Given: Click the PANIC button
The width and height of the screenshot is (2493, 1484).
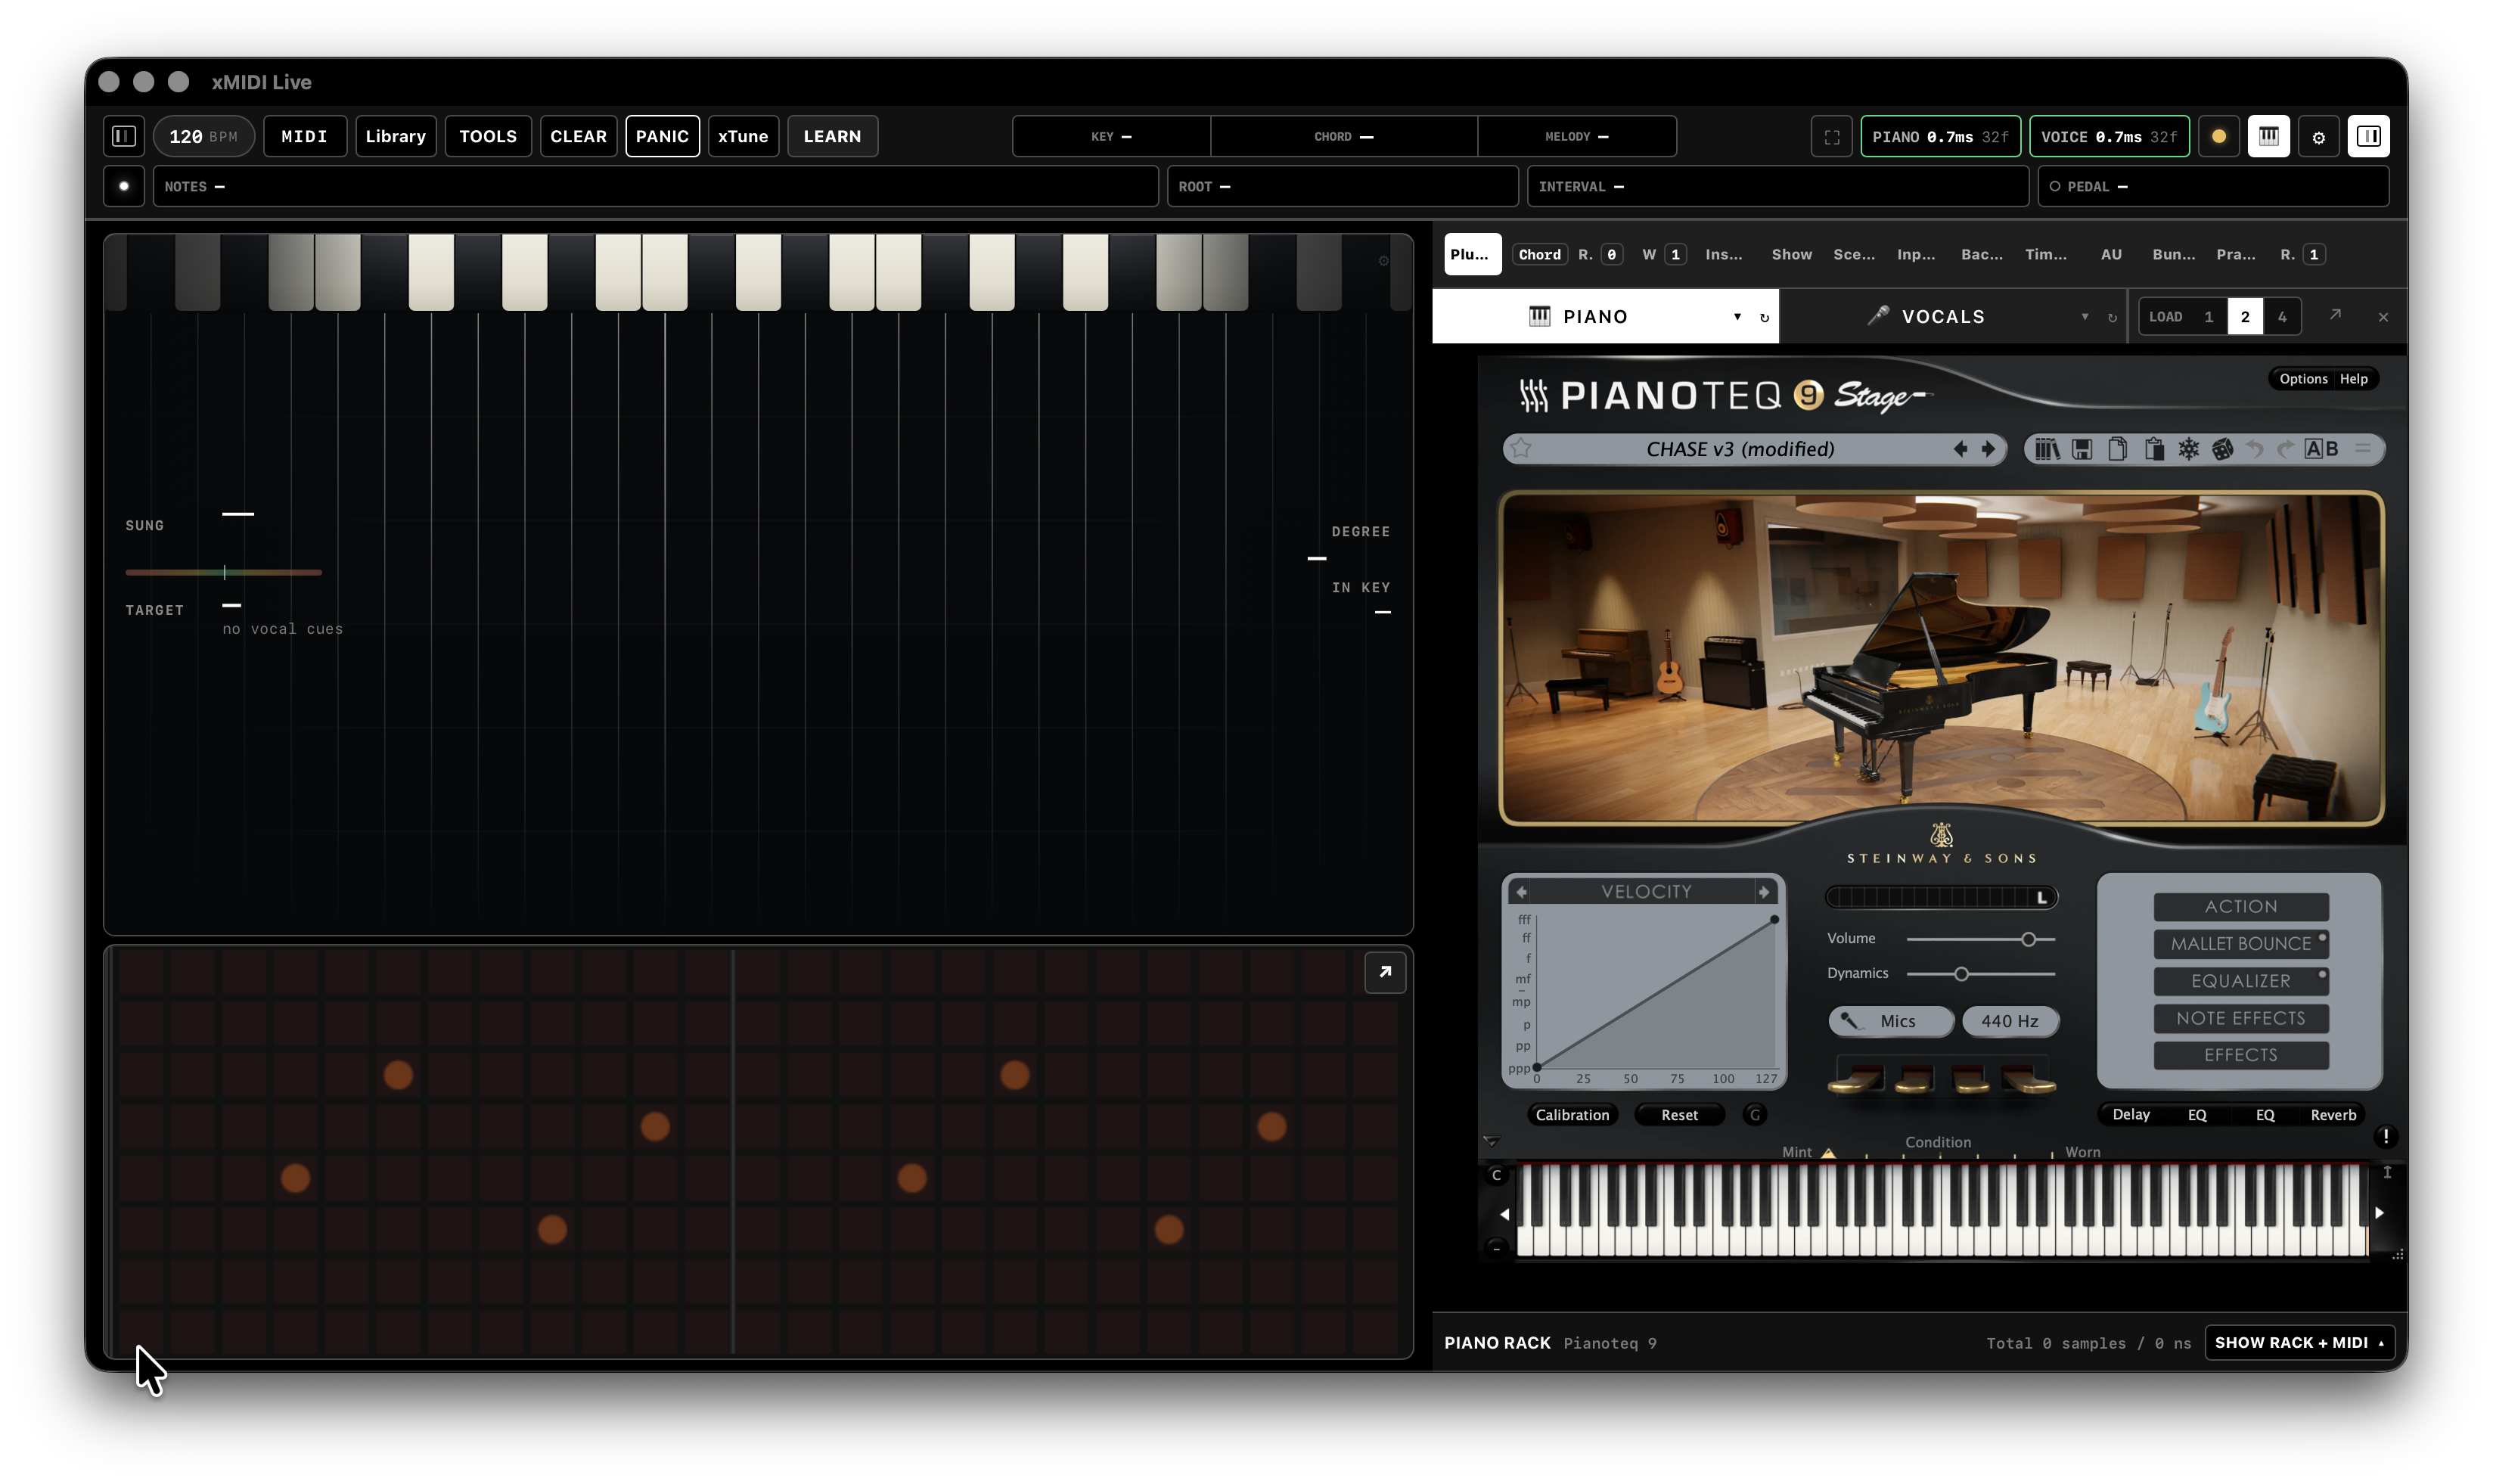Looking at the screenshot, I should [662, 136].
